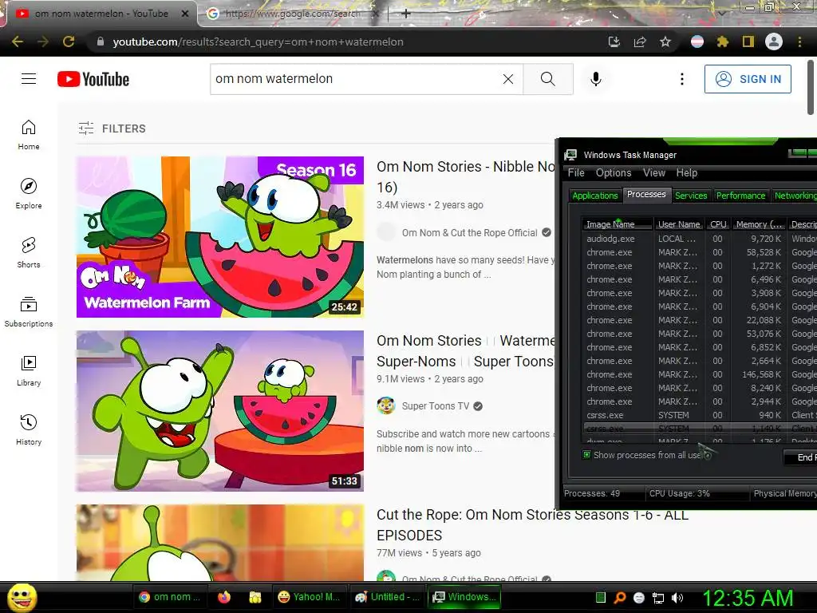Open the Explore sidebar icon
The image size is (817, 613).
(x=29, y=193)
